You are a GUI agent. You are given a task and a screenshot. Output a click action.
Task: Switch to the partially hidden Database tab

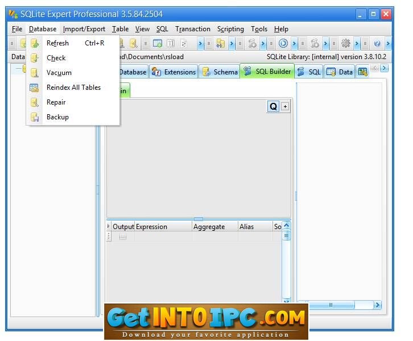pos(133,72)
